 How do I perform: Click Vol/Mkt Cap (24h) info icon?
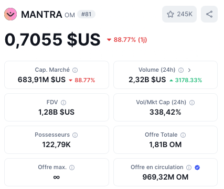(192, 103)
